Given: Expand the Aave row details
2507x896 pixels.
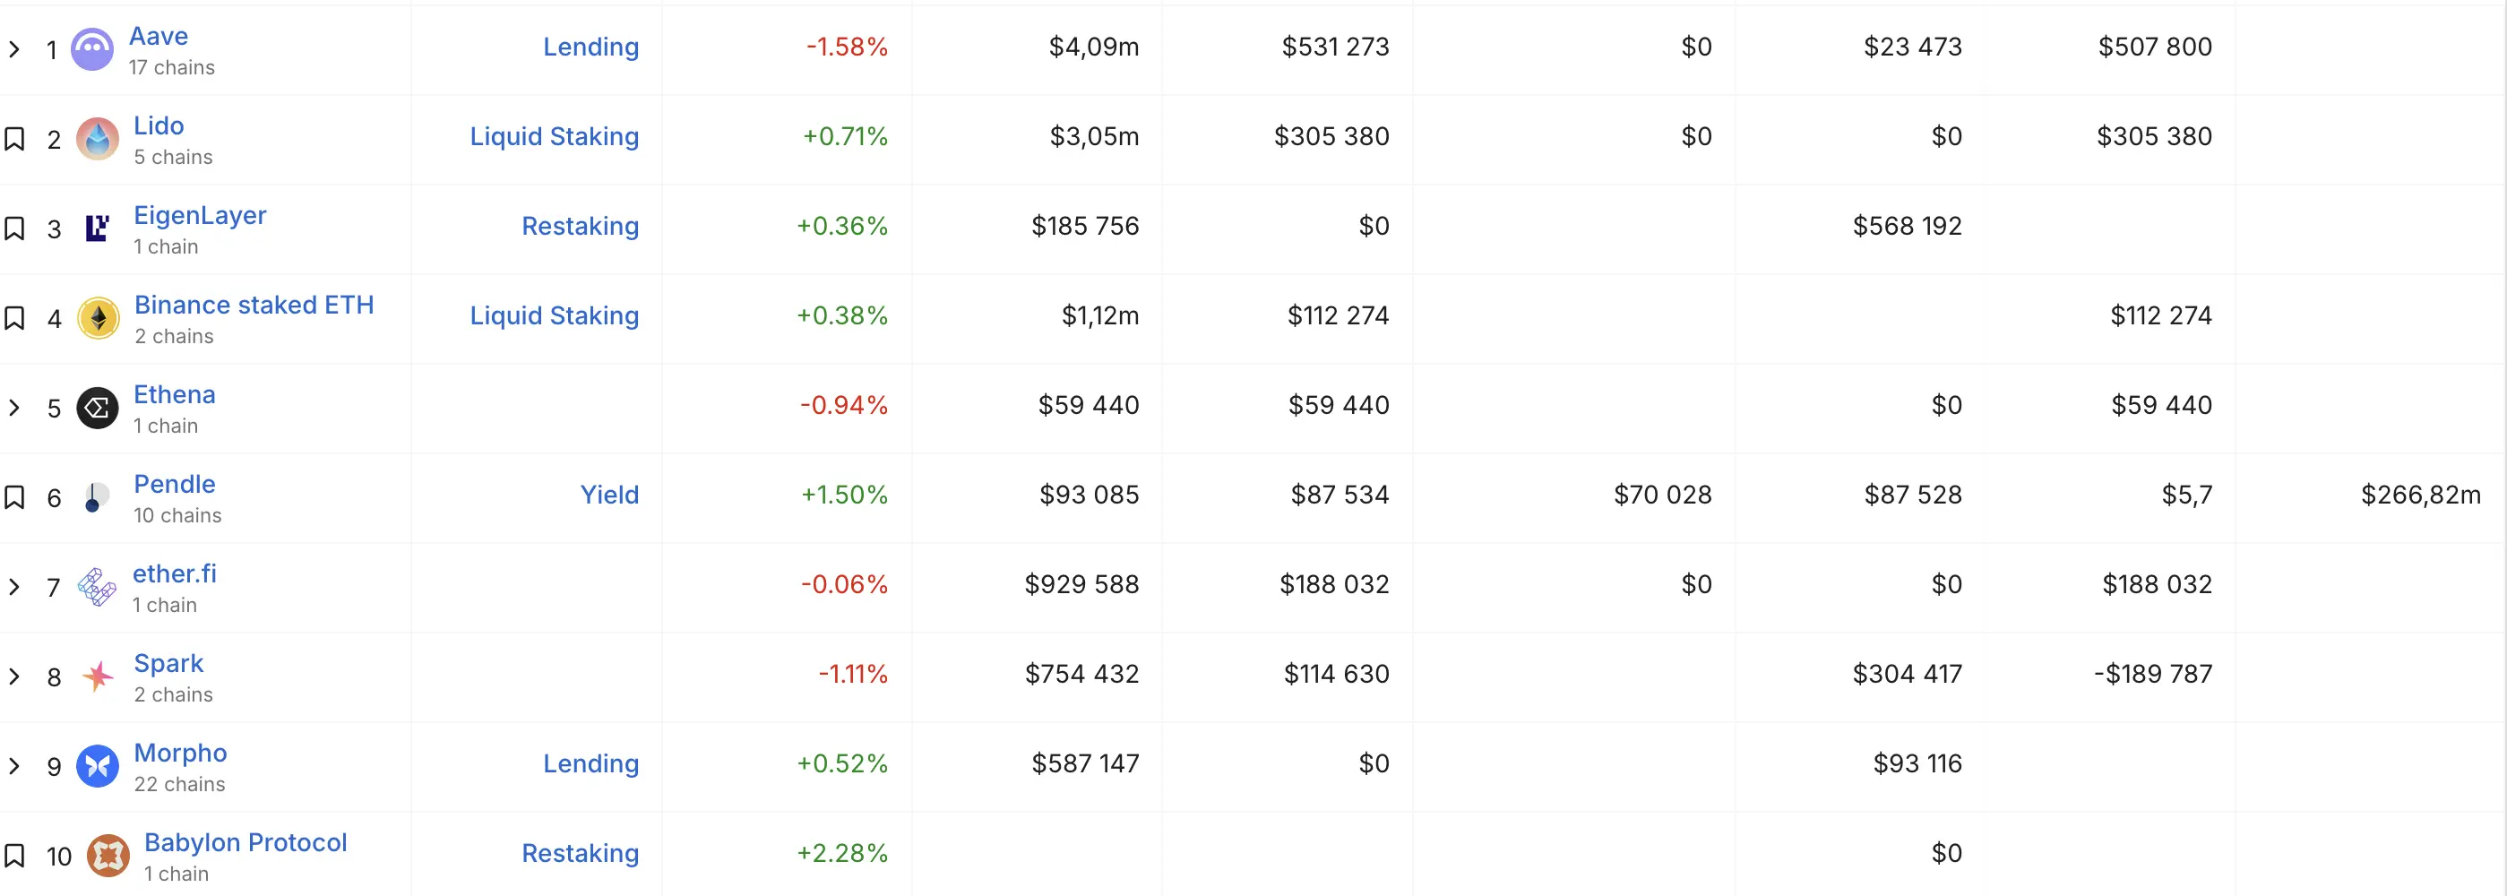Looking at the screenshot, I should pyautogui.click(x=13, y=48).
